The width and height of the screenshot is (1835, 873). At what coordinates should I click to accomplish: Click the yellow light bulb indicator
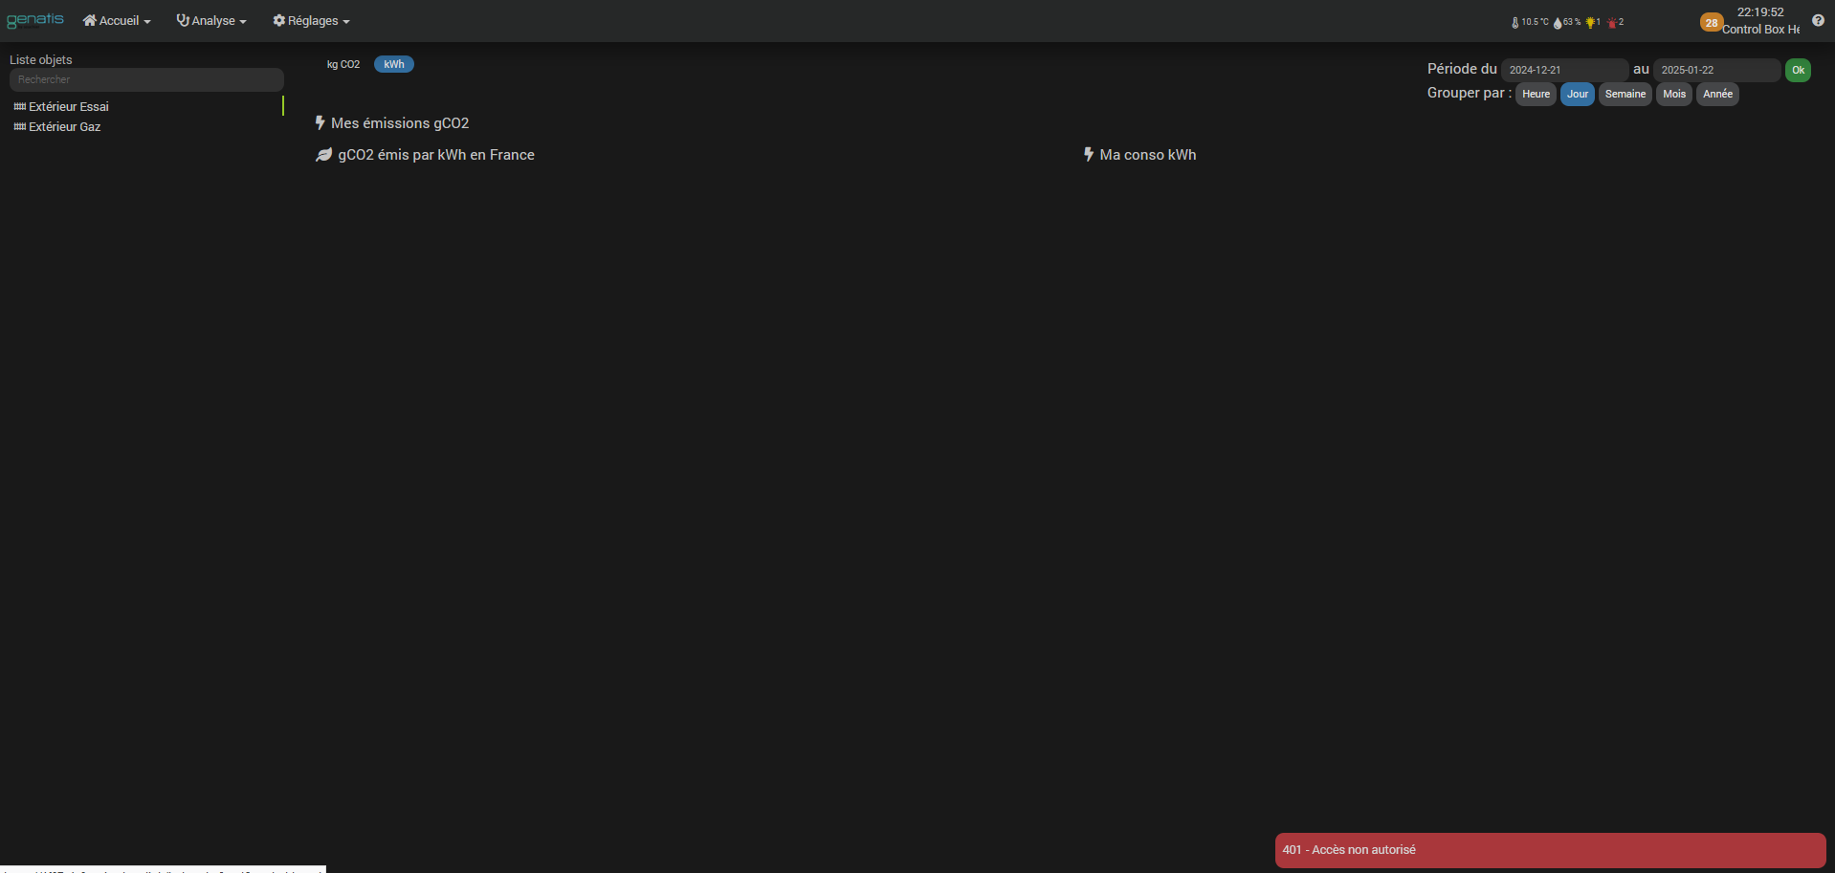point(1593,22)
